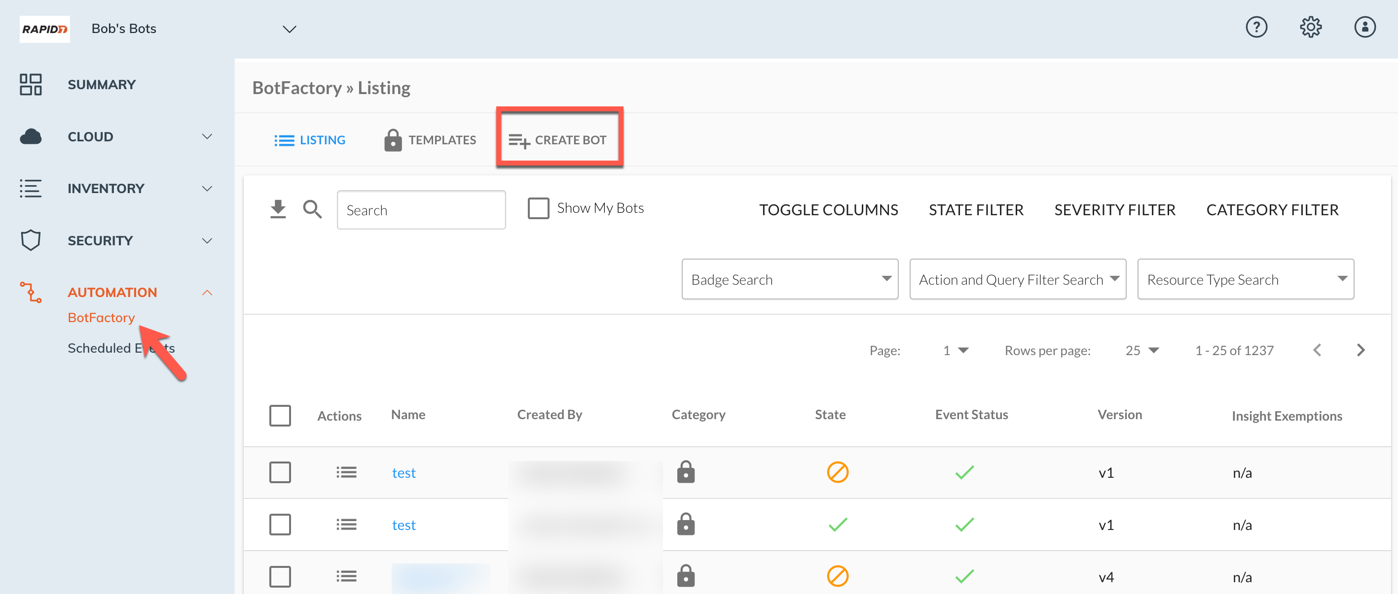Switch to the Templates tab
The height and width of the screenshot is (594, 1398).
point(430,140)
